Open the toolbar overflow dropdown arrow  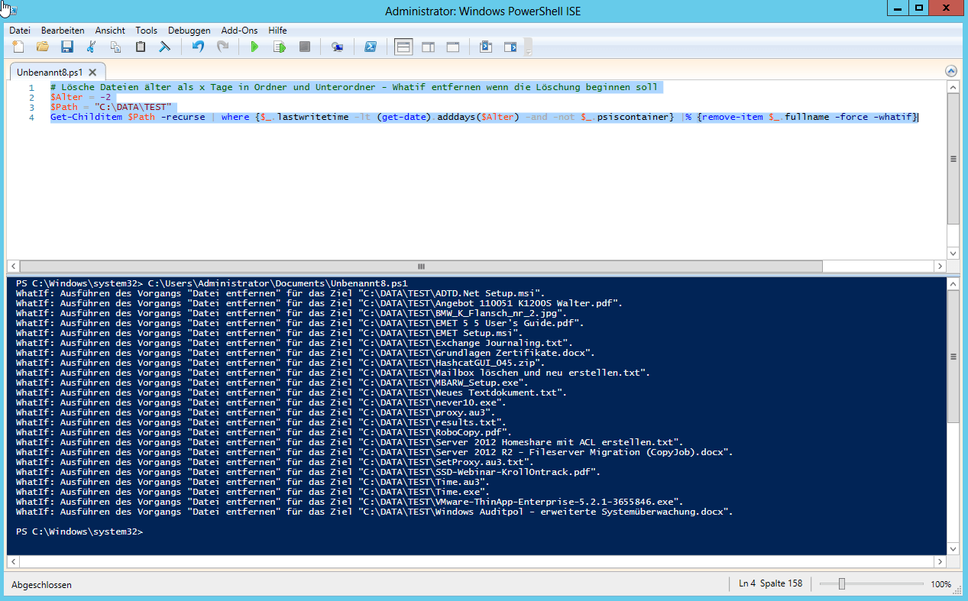[x=529, y=50]
